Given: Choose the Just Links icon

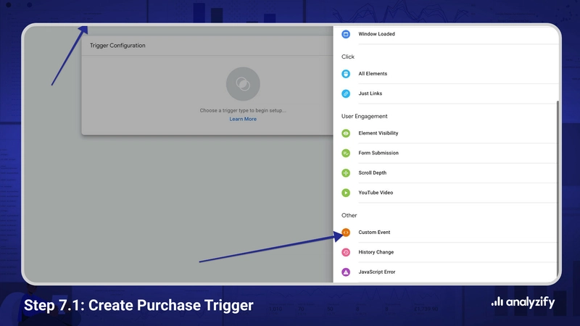Looking at the screenshot, I should [346, 93].
